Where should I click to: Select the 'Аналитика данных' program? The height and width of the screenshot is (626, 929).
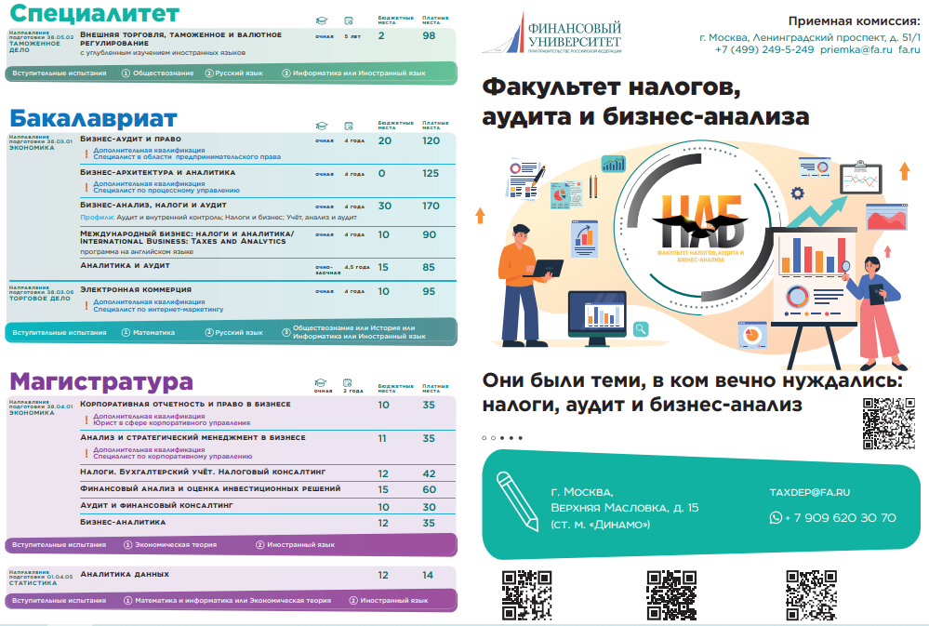tap(125, 575)
